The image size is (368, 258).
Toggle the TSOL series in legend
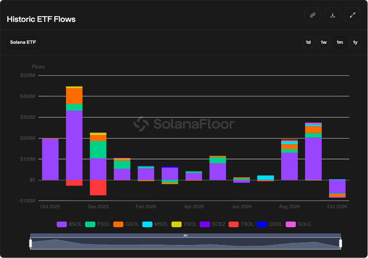pyautogui.click(x=241, y=224)
